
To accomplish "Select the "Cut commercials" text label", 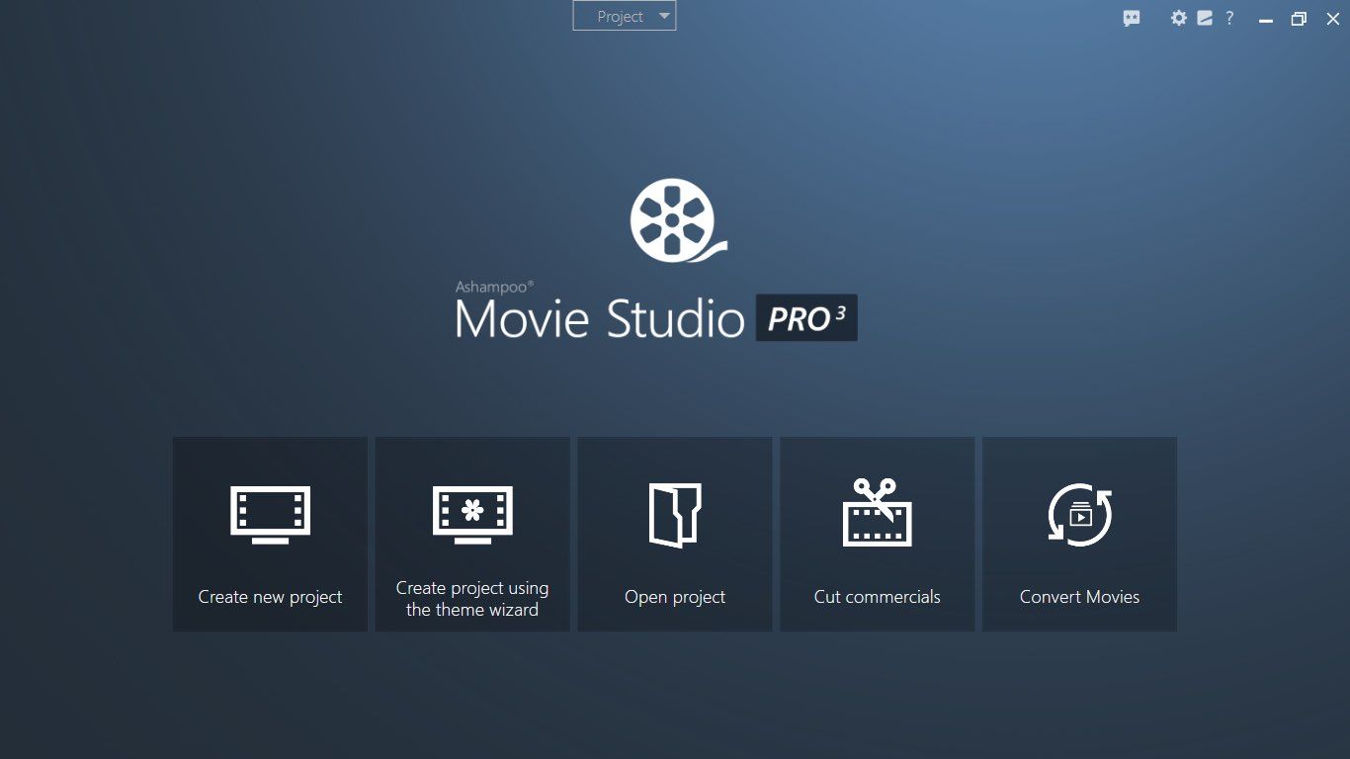I will pyautogui.click(x=877, y=597).
